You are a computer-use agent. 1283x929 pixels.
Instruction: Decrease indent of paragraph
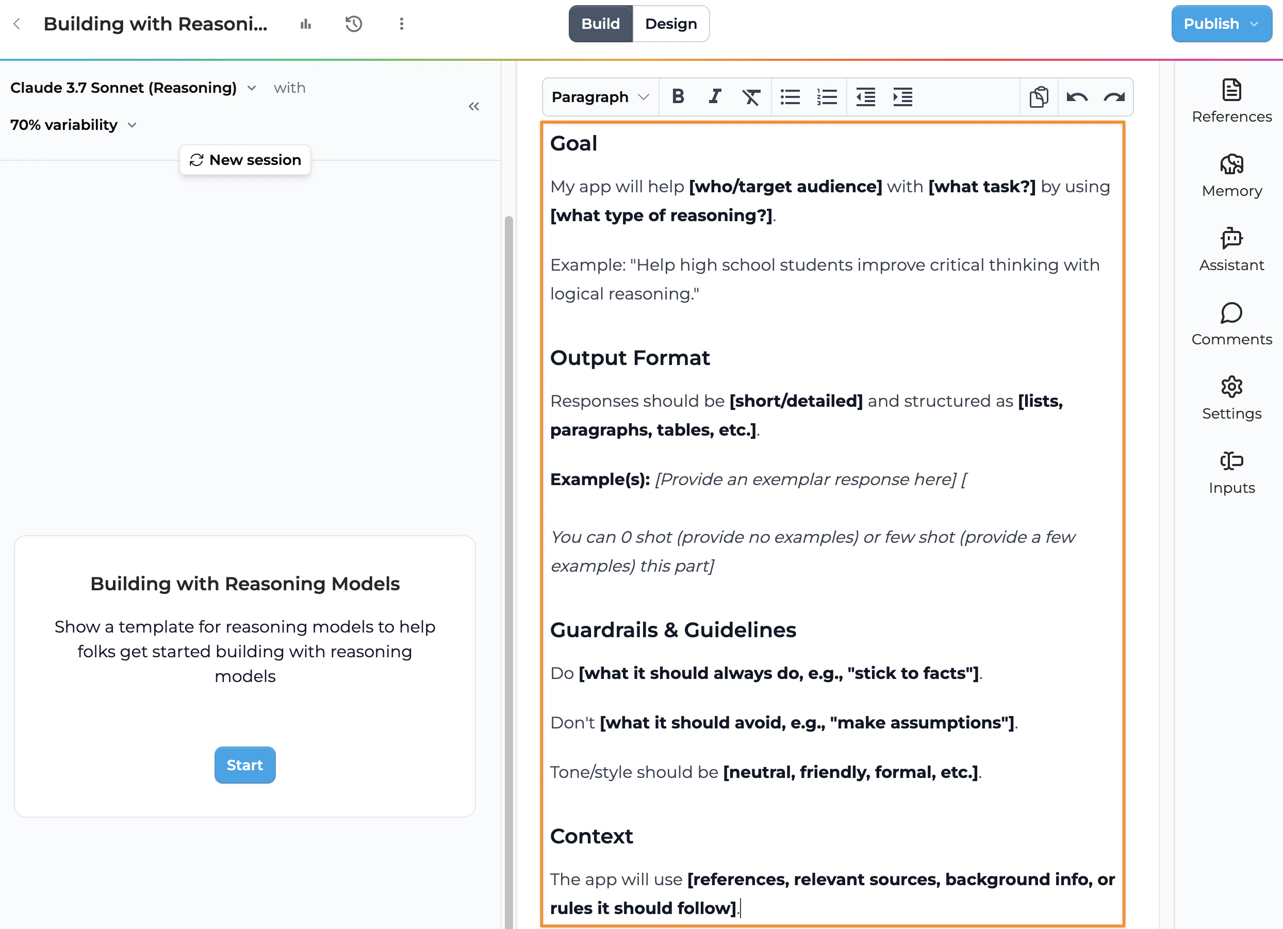(x=865, y=97)
